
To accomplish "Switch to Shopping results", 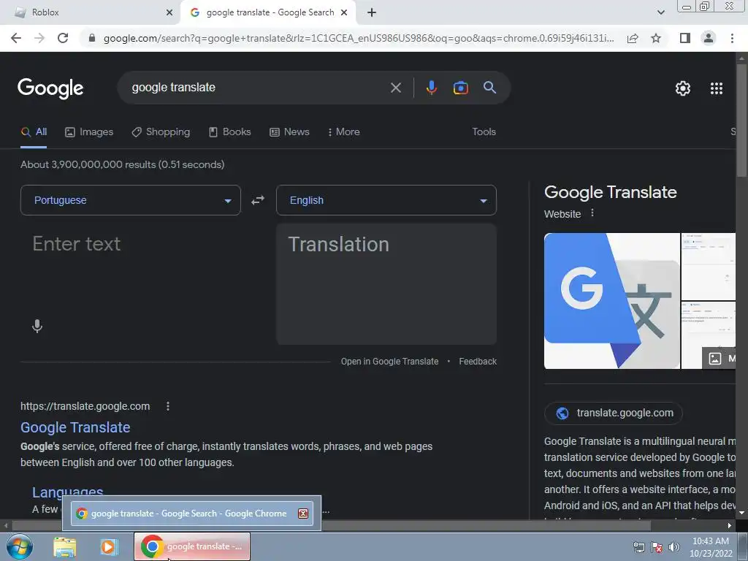I will 161,131.
